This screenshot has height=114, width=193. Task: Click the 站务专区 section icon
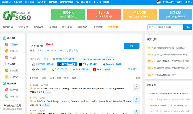click(x=4, y=83)
